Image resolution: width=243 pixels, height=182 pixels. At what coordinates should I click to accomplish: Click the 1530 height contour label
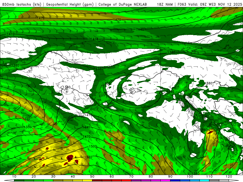click(88, 157)
